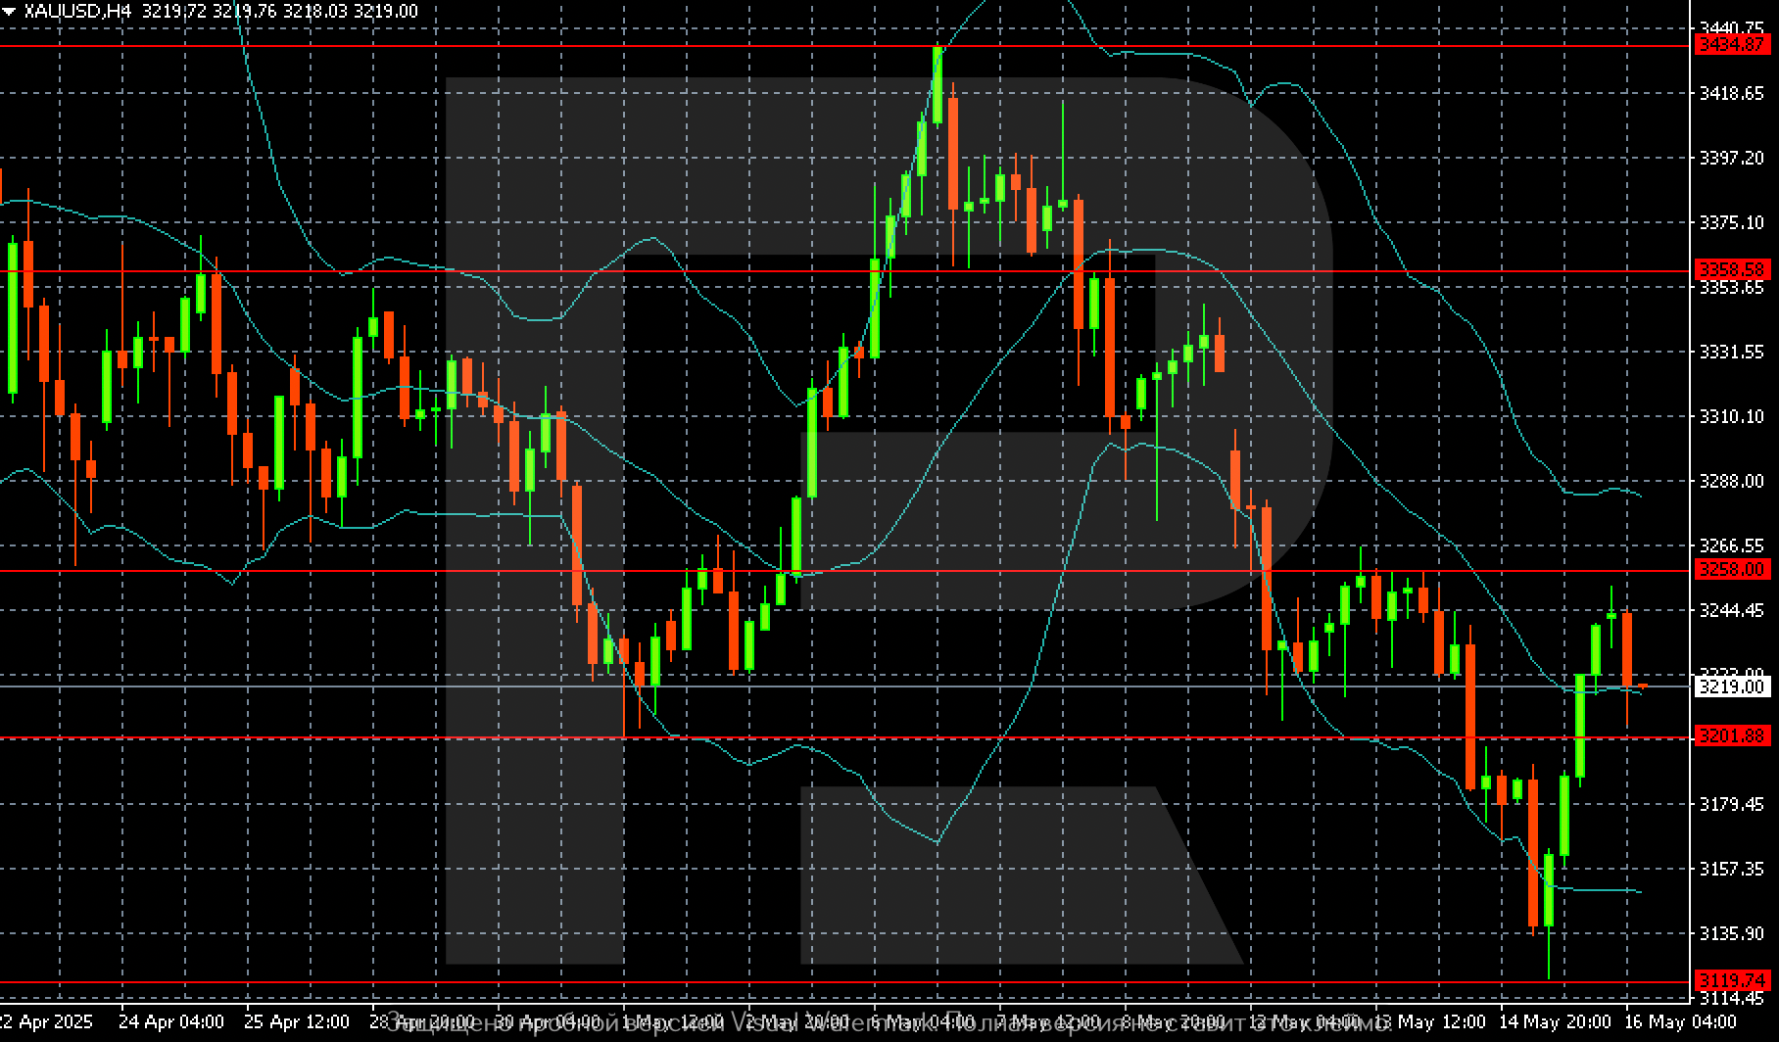Viewport: 1779px width, 1042px height.
Task: Click the 3375.10 price scale value
Action: coord(1731,222)
